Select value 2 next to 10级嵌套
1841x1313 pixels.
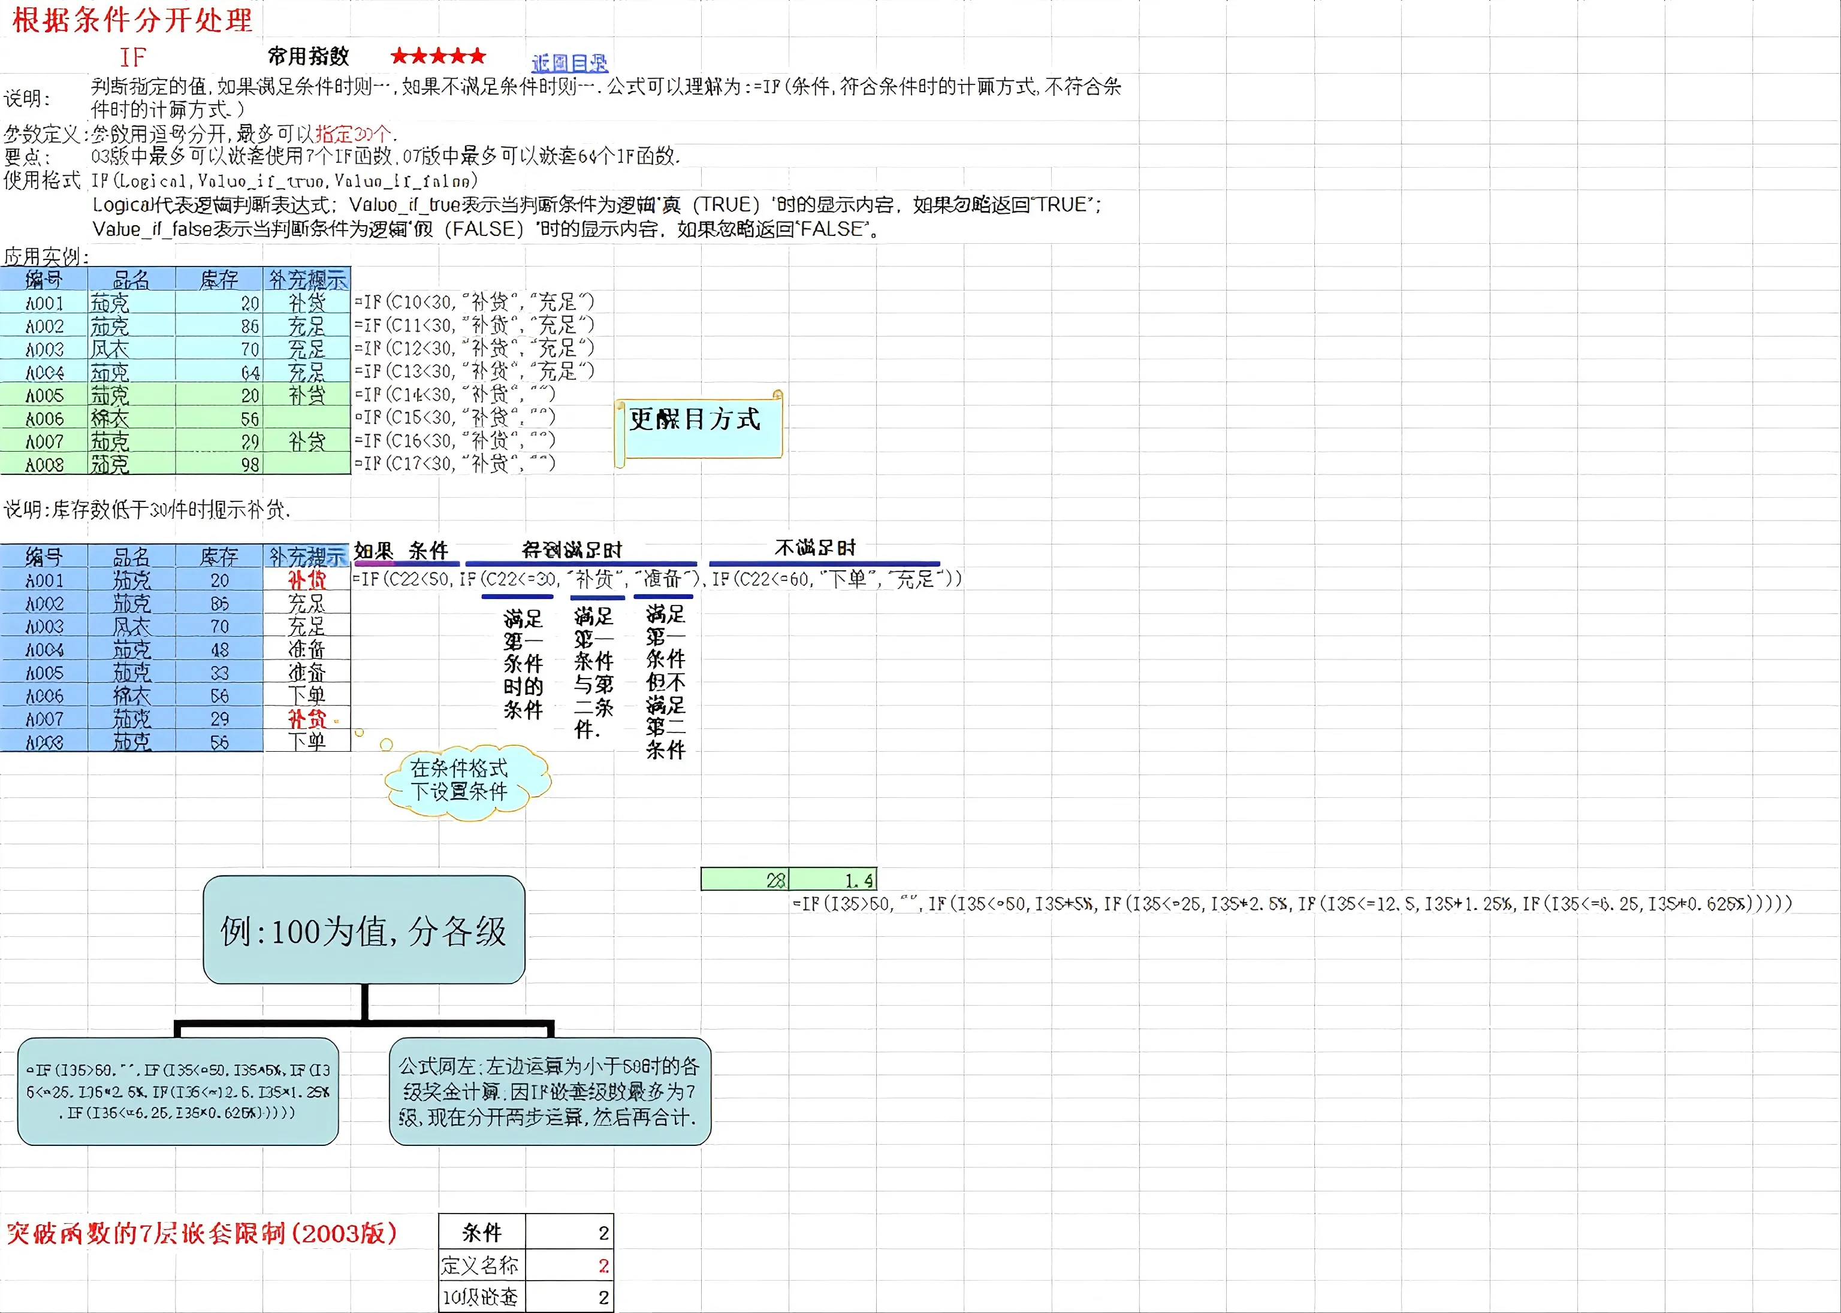tap(569, 1297)
